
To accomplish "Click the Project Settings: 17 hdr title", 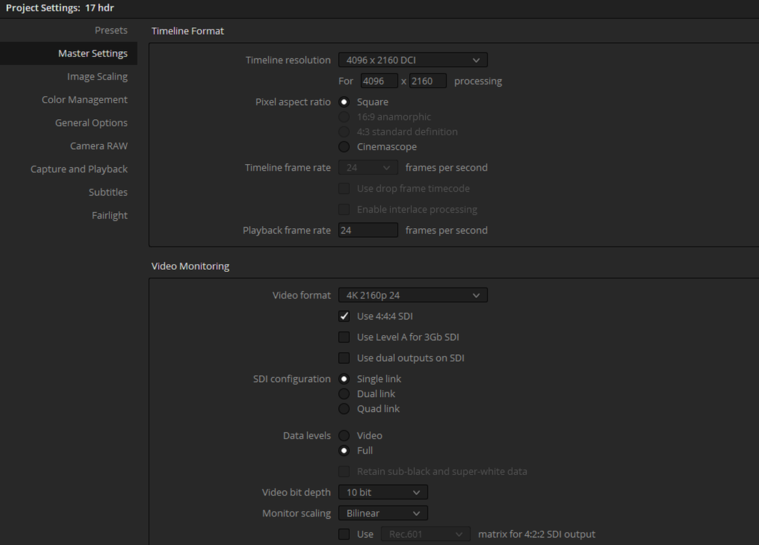I will tap(60, 7).
